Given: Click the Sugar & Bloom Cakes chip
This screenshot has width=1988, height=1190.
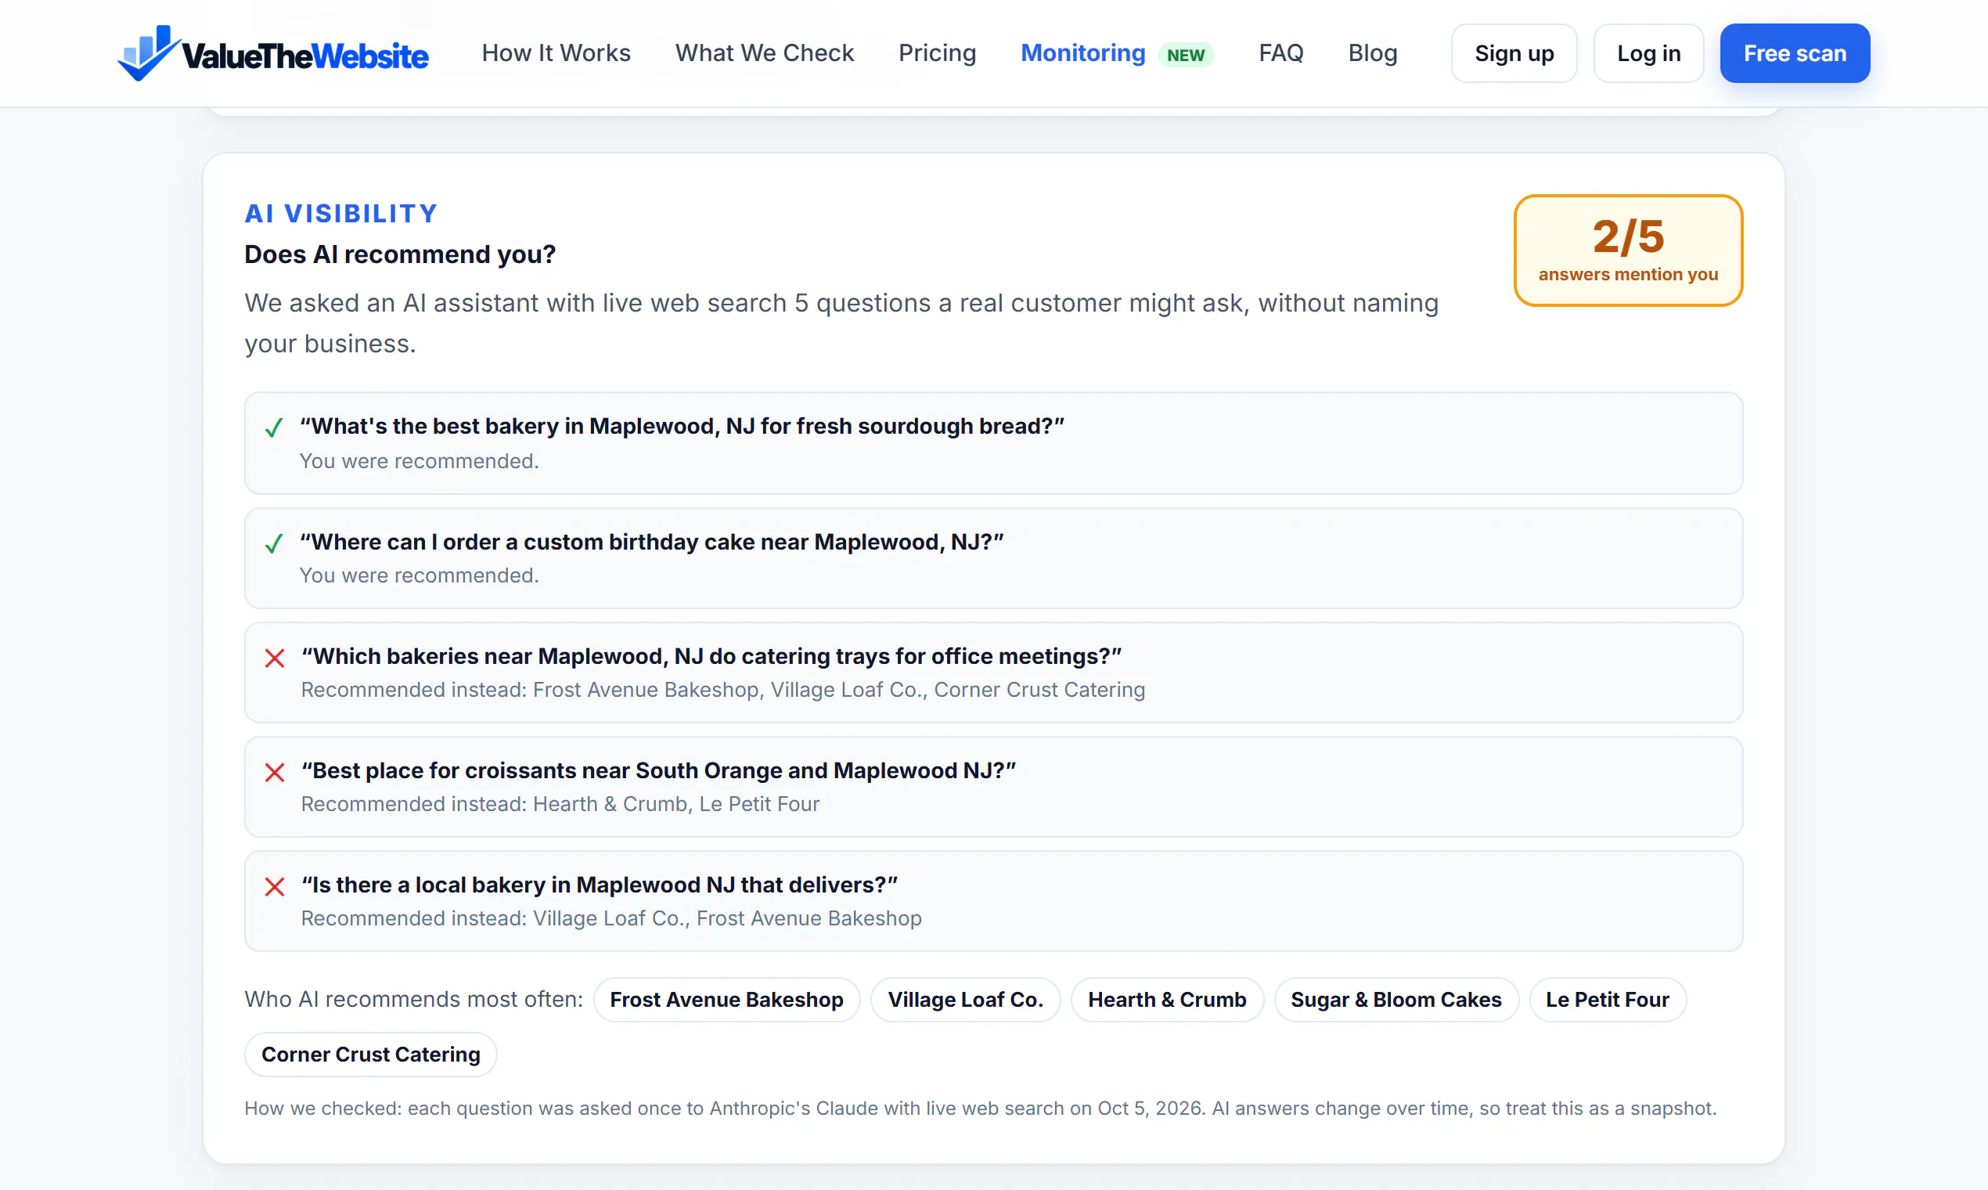Looking at the screenshot, I should click(1396, 999).
